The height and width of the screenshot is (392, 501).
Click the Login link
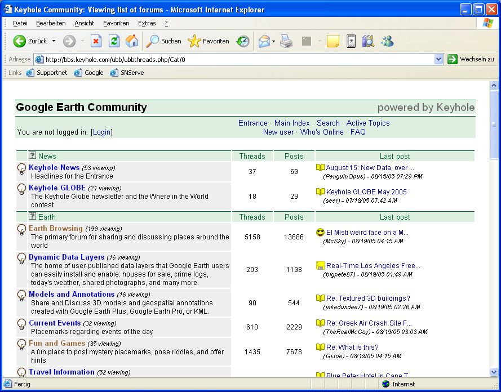coord(101,132)
